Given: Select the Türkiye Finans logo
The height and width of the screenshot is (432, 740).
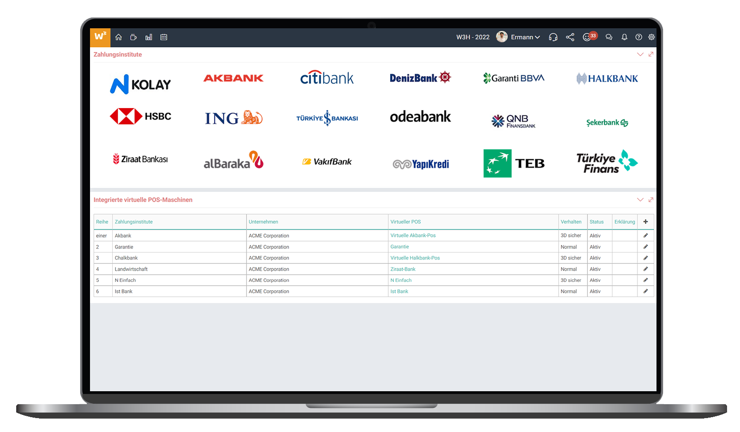Looking at the screenshot, I should pos(607,162).
